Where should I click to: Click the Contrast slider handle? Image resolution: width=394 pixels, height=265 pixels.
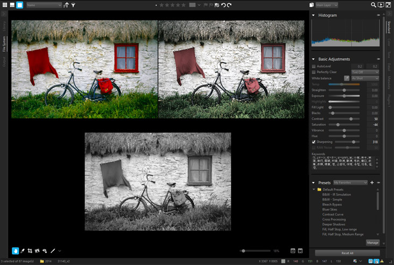tap(351, 119)
